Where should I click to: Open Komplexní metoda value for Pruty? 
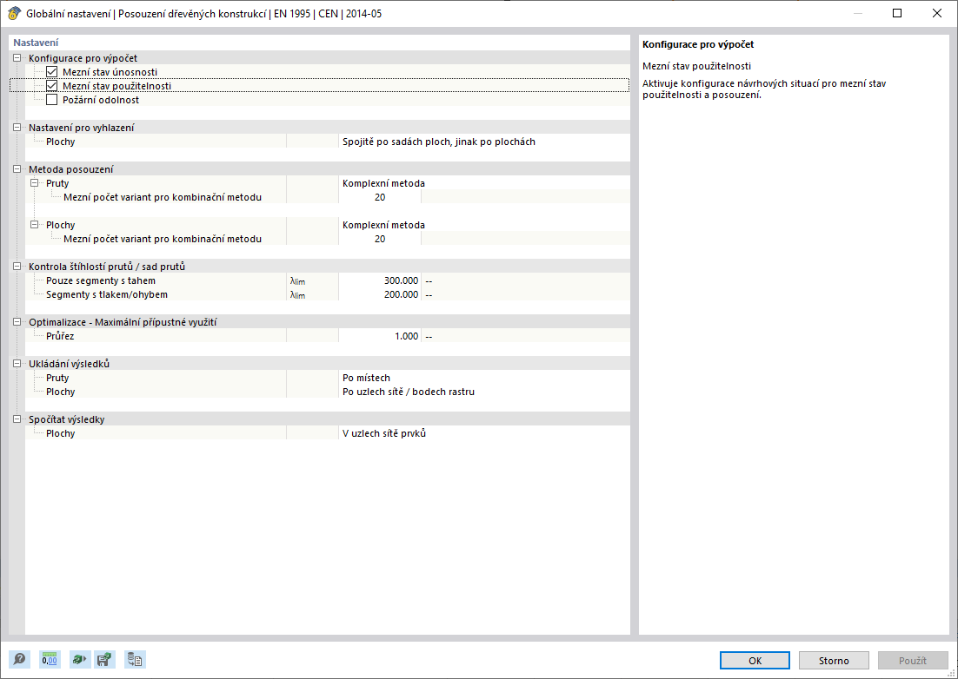[x=484, y=183]
